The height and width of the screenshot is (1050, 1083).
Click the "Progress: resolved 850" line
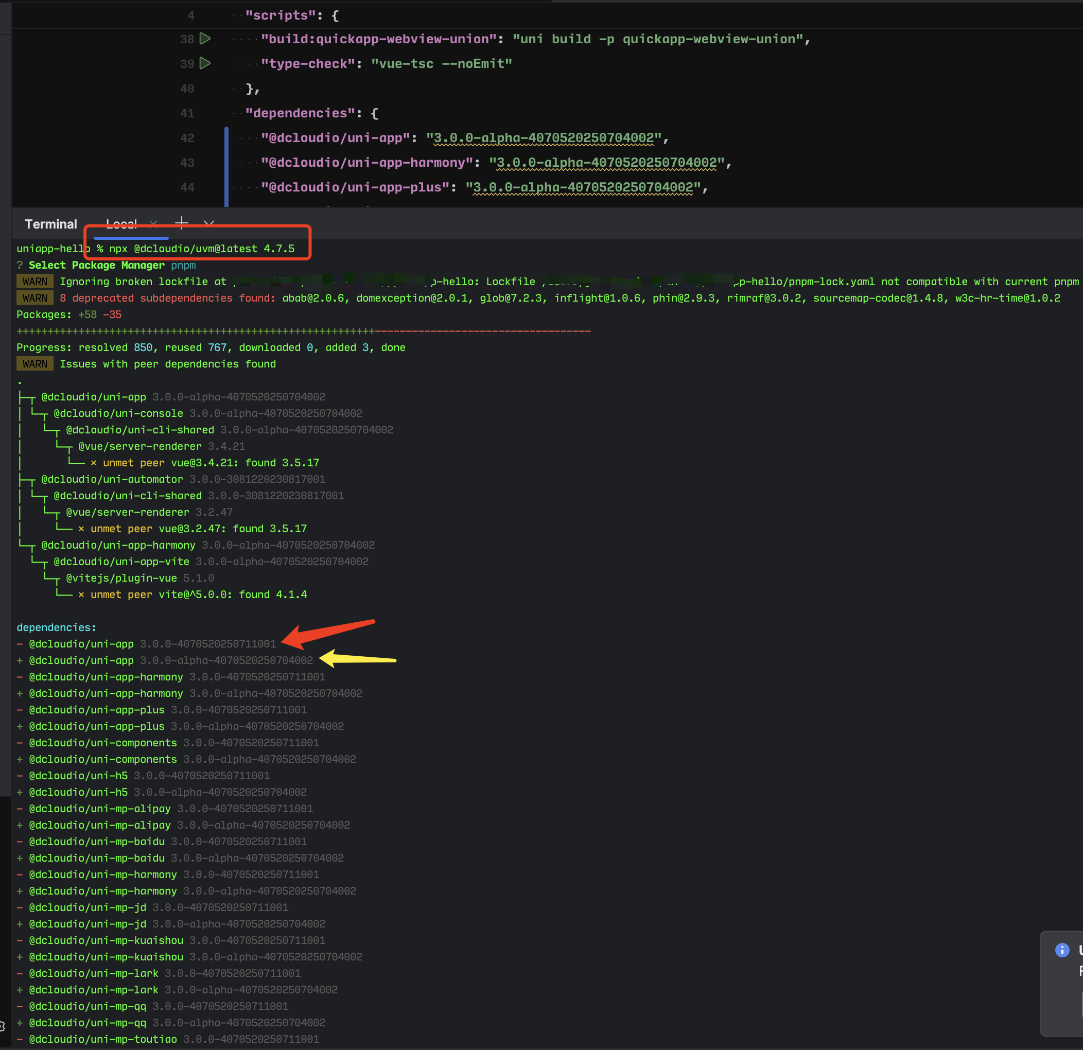211,347
